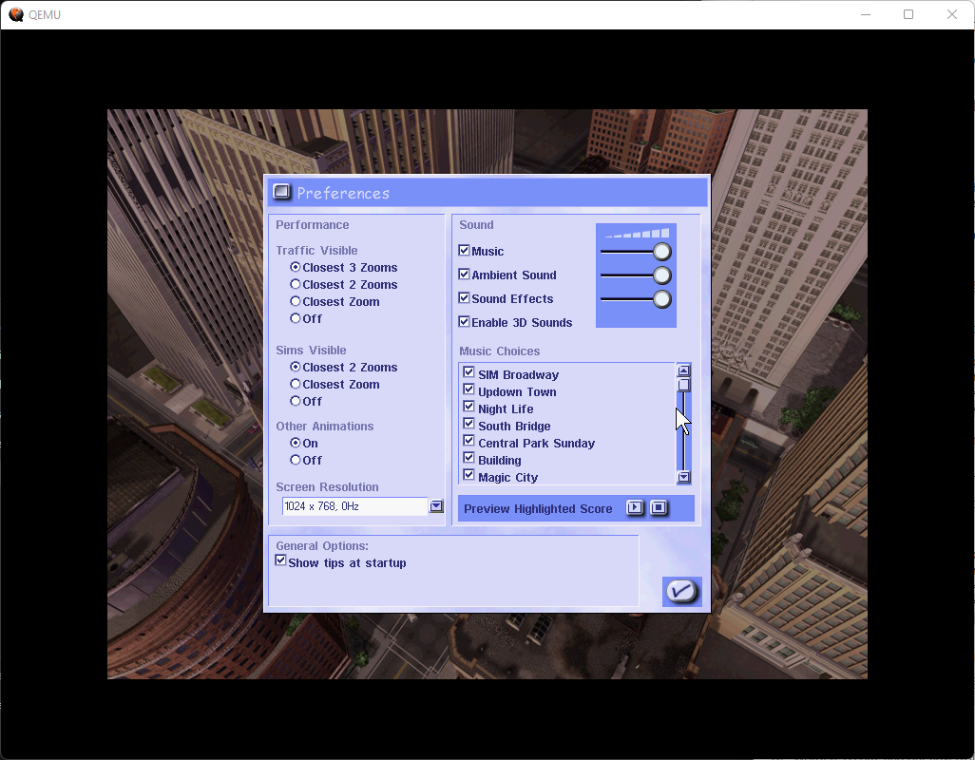The height and width of the screenshot is (760, 975).
Task: Click the Sound Effects volume slider knob
Action: 662,299
